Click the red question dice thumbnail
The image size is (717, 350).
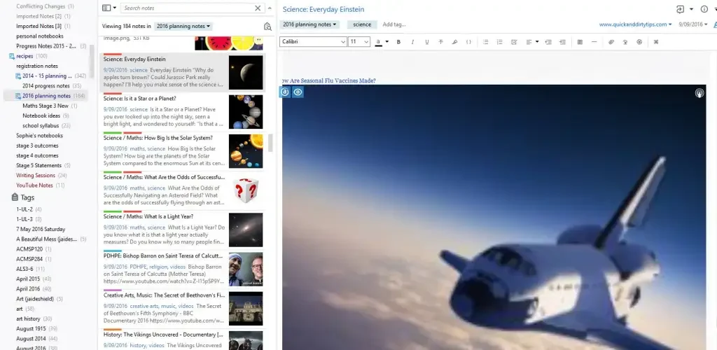click(246, 190)
